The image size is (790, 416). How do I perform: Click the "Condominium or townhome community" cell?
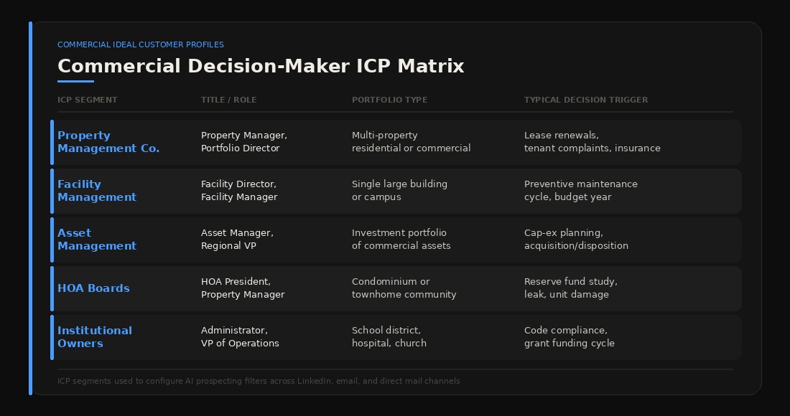(x=404, y=288)
